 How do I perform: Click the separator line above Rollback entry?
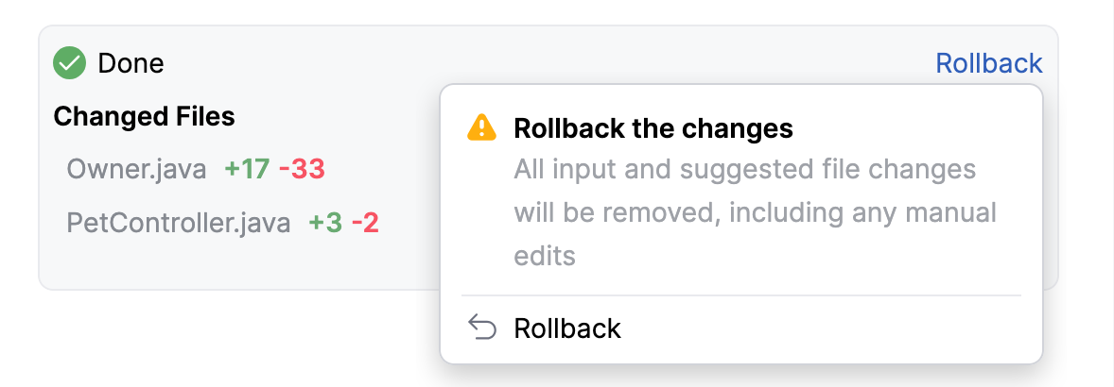(741, 294)
